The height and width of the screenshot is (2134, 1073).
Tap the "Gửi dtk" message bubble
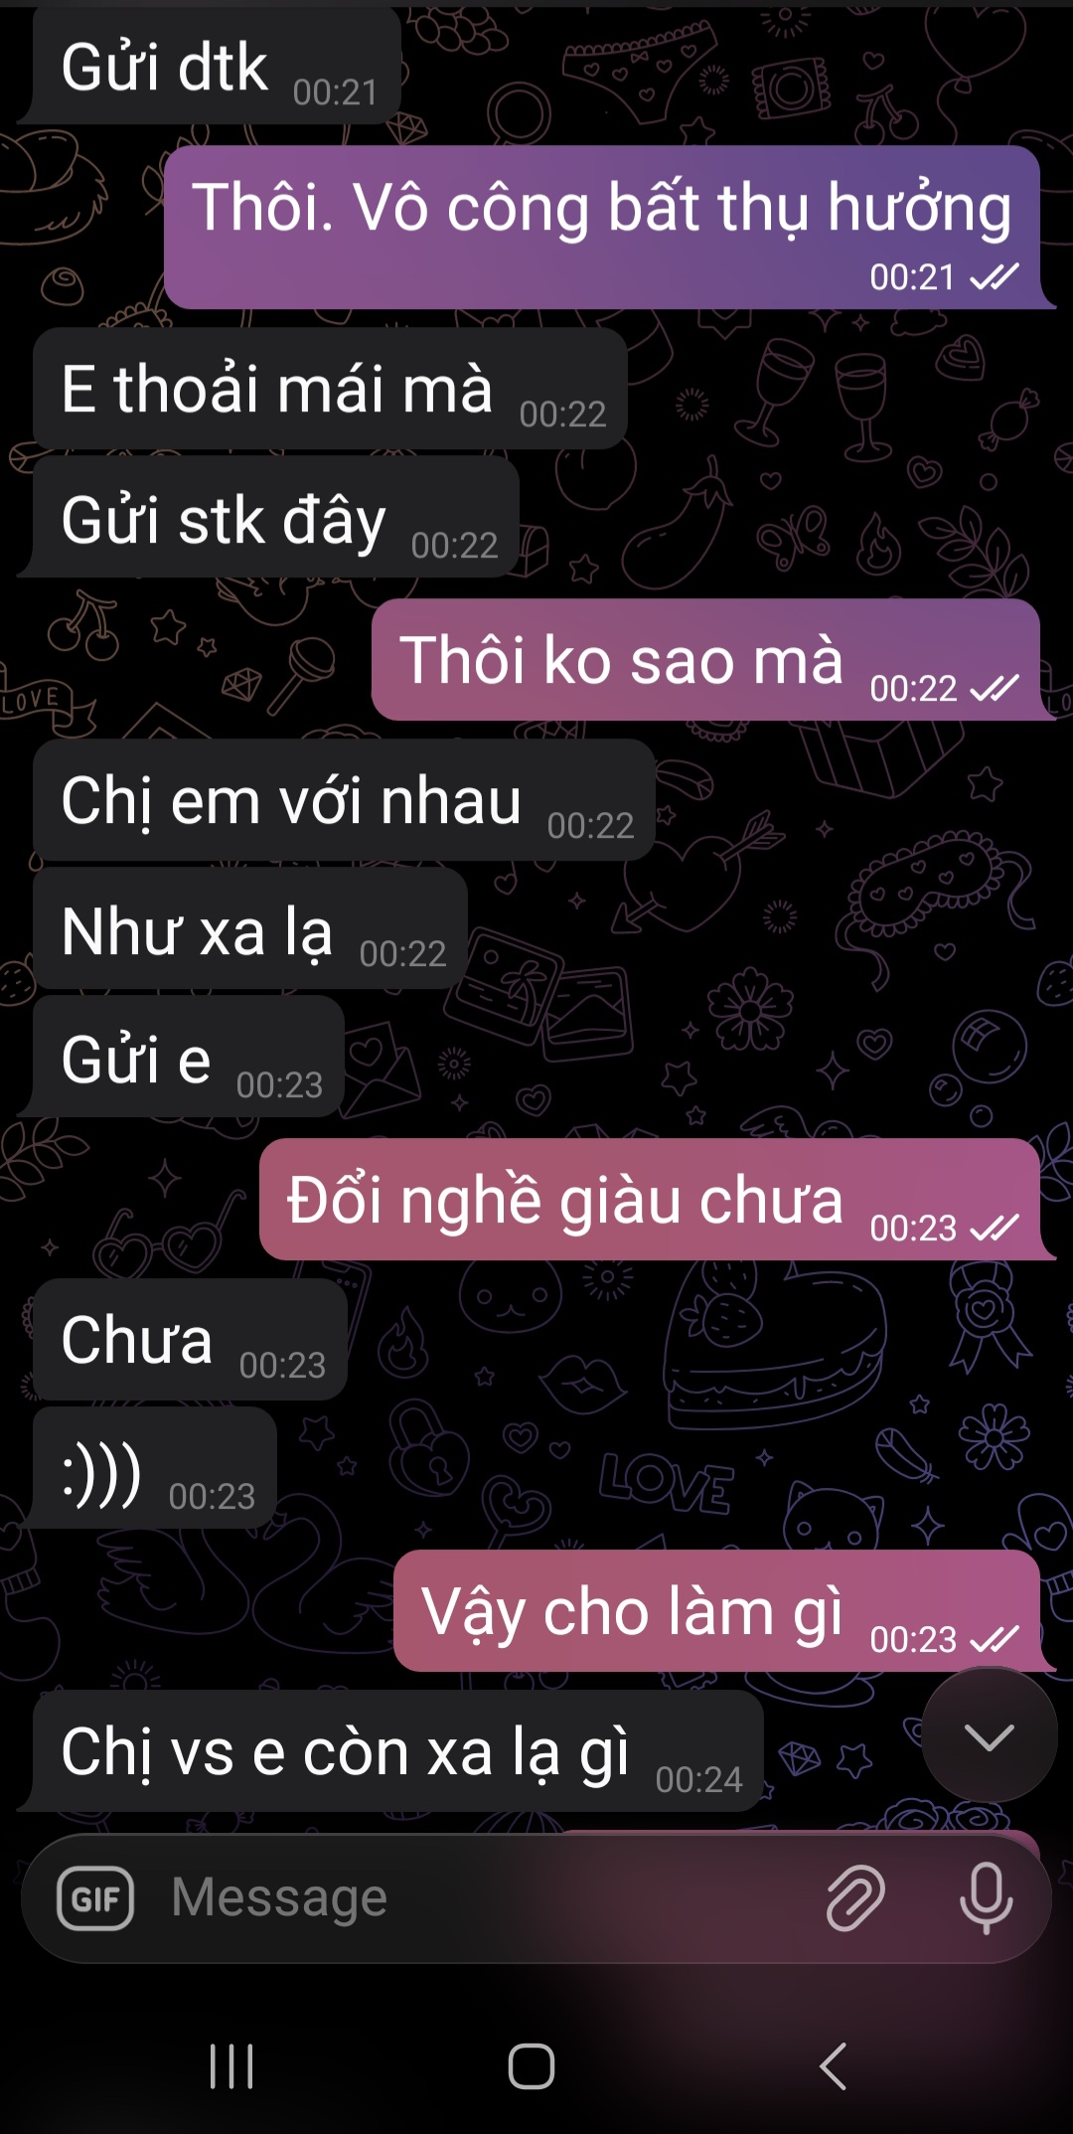point(217,66)
